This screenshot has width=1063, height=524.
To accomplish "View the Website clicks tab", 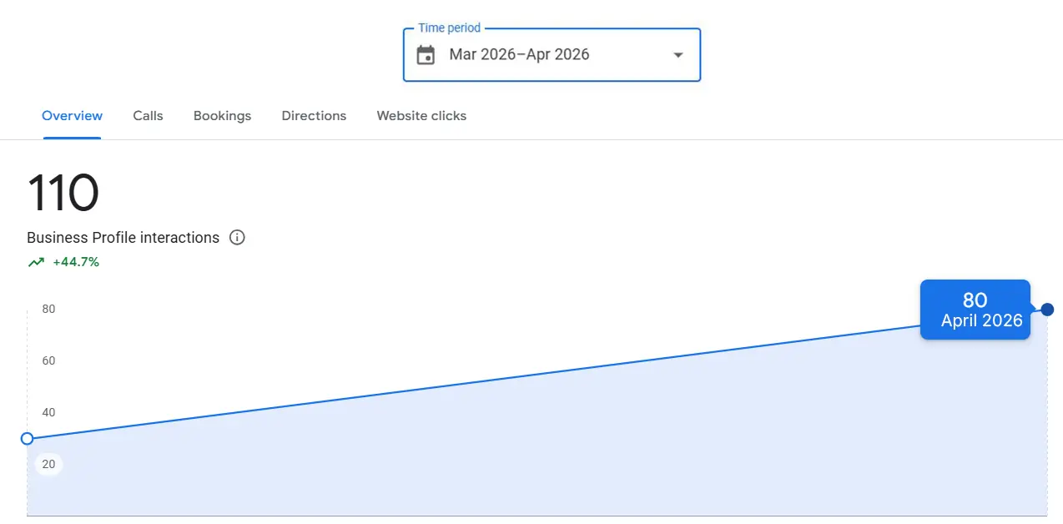I will point(421,115).
